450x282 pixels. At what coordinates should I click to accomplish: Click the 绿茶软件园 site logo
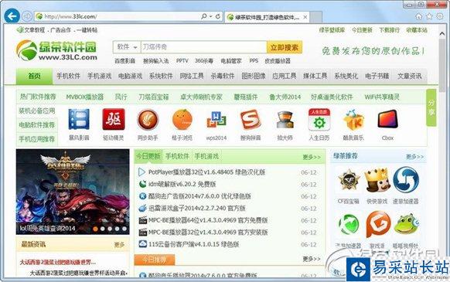56,50
